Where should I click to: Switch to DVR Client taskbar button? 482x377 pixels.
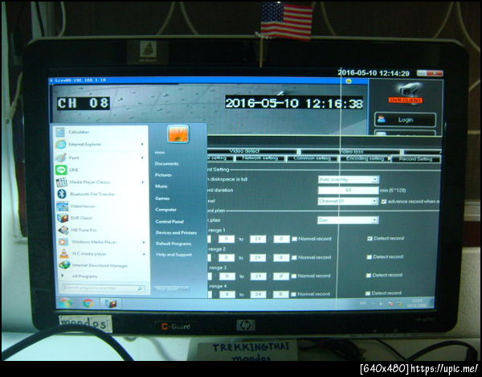pos(111,304)
